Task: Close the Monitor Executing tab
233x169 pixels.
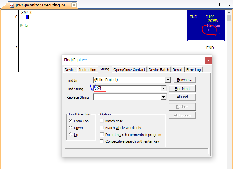Action: 74,5
